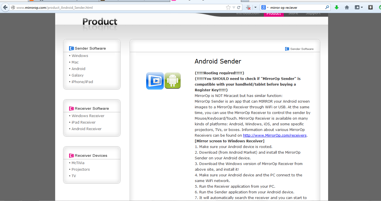The height and width of the screenshot is (201, 381).
Task: Click the 'Receiver Software' sidebar heading
Action: point(92,109)
